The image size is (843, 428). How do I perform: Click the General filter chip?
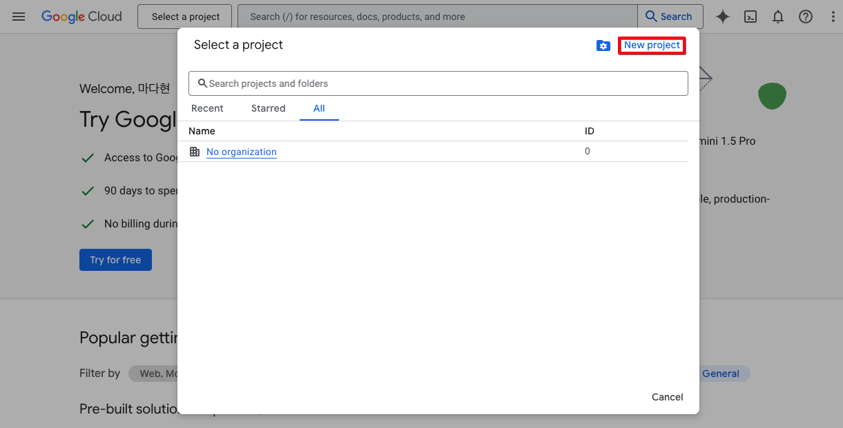(x=721, y=374)
